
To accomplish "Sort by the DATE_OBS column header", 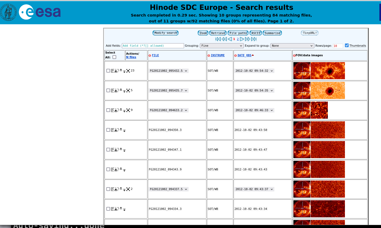I will click(244, 55).
